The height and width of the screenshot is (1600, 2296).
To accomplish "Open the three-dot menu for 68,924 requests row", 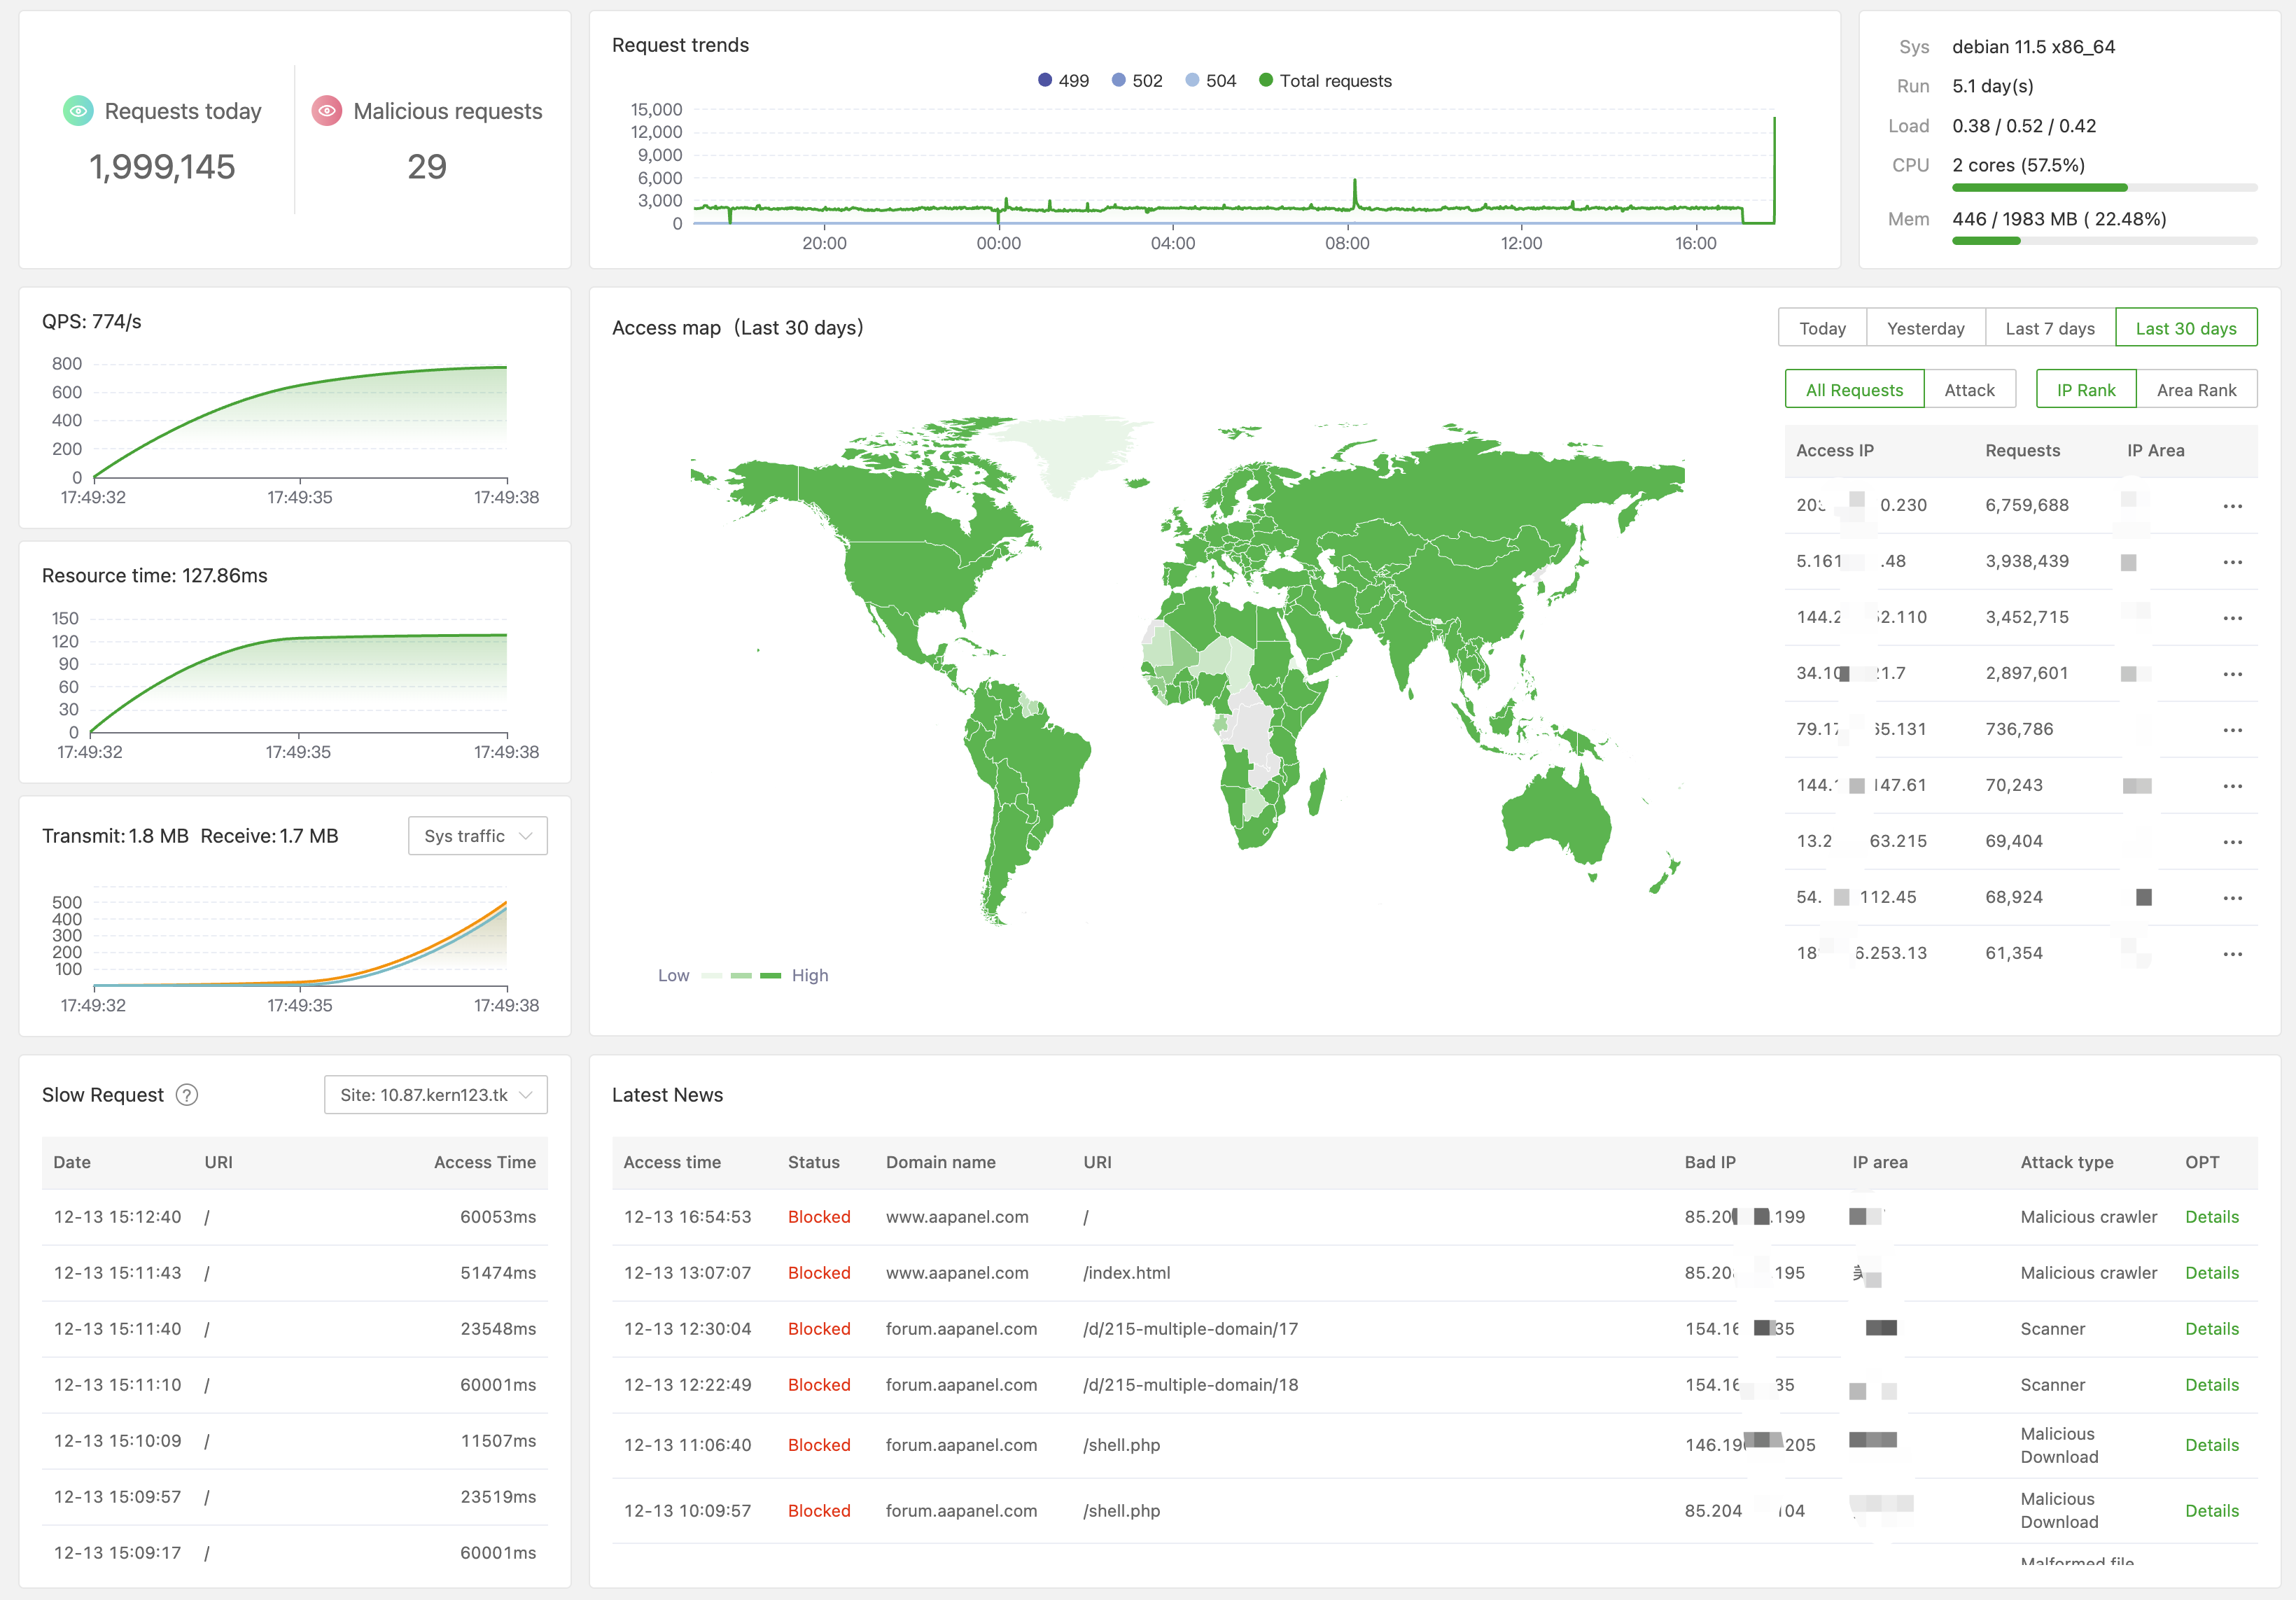I will 2232,898.
